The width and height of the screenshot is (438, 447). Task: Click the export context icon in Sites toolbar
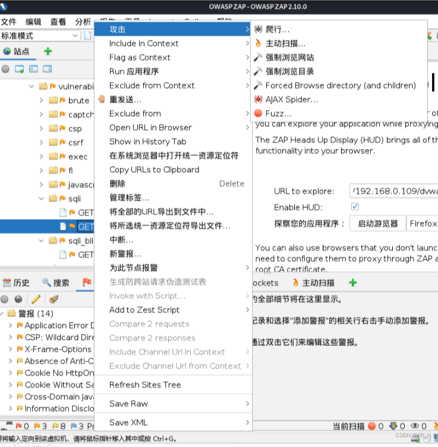pos(47,69)
